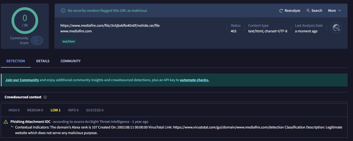Filter crowdsourced context by MEDIUM 0

coord(35,110)
